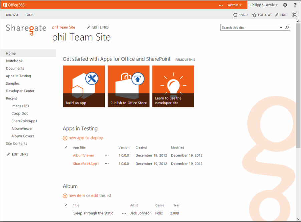This screenshot has height=222, width=301.
Task: Open the search scope dropdown arrow
Action: pos(281,27)
